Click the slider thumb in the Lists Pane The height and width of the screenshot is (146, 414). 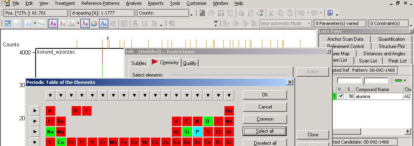(363, 81)
